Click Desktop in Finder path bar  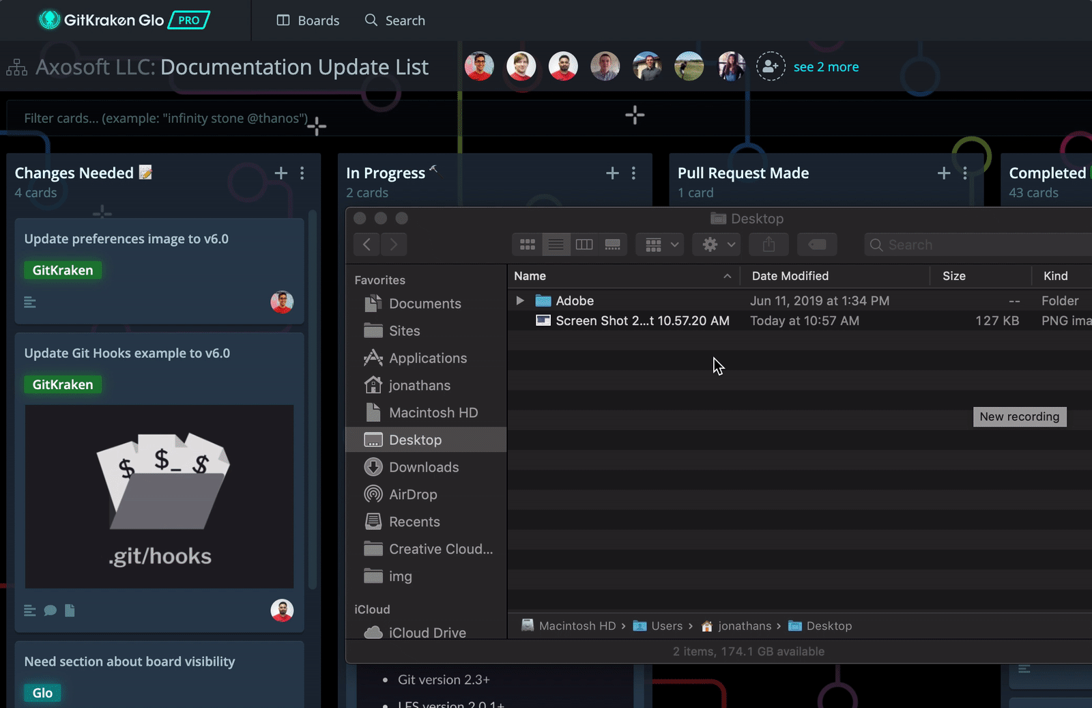[820, 625]
